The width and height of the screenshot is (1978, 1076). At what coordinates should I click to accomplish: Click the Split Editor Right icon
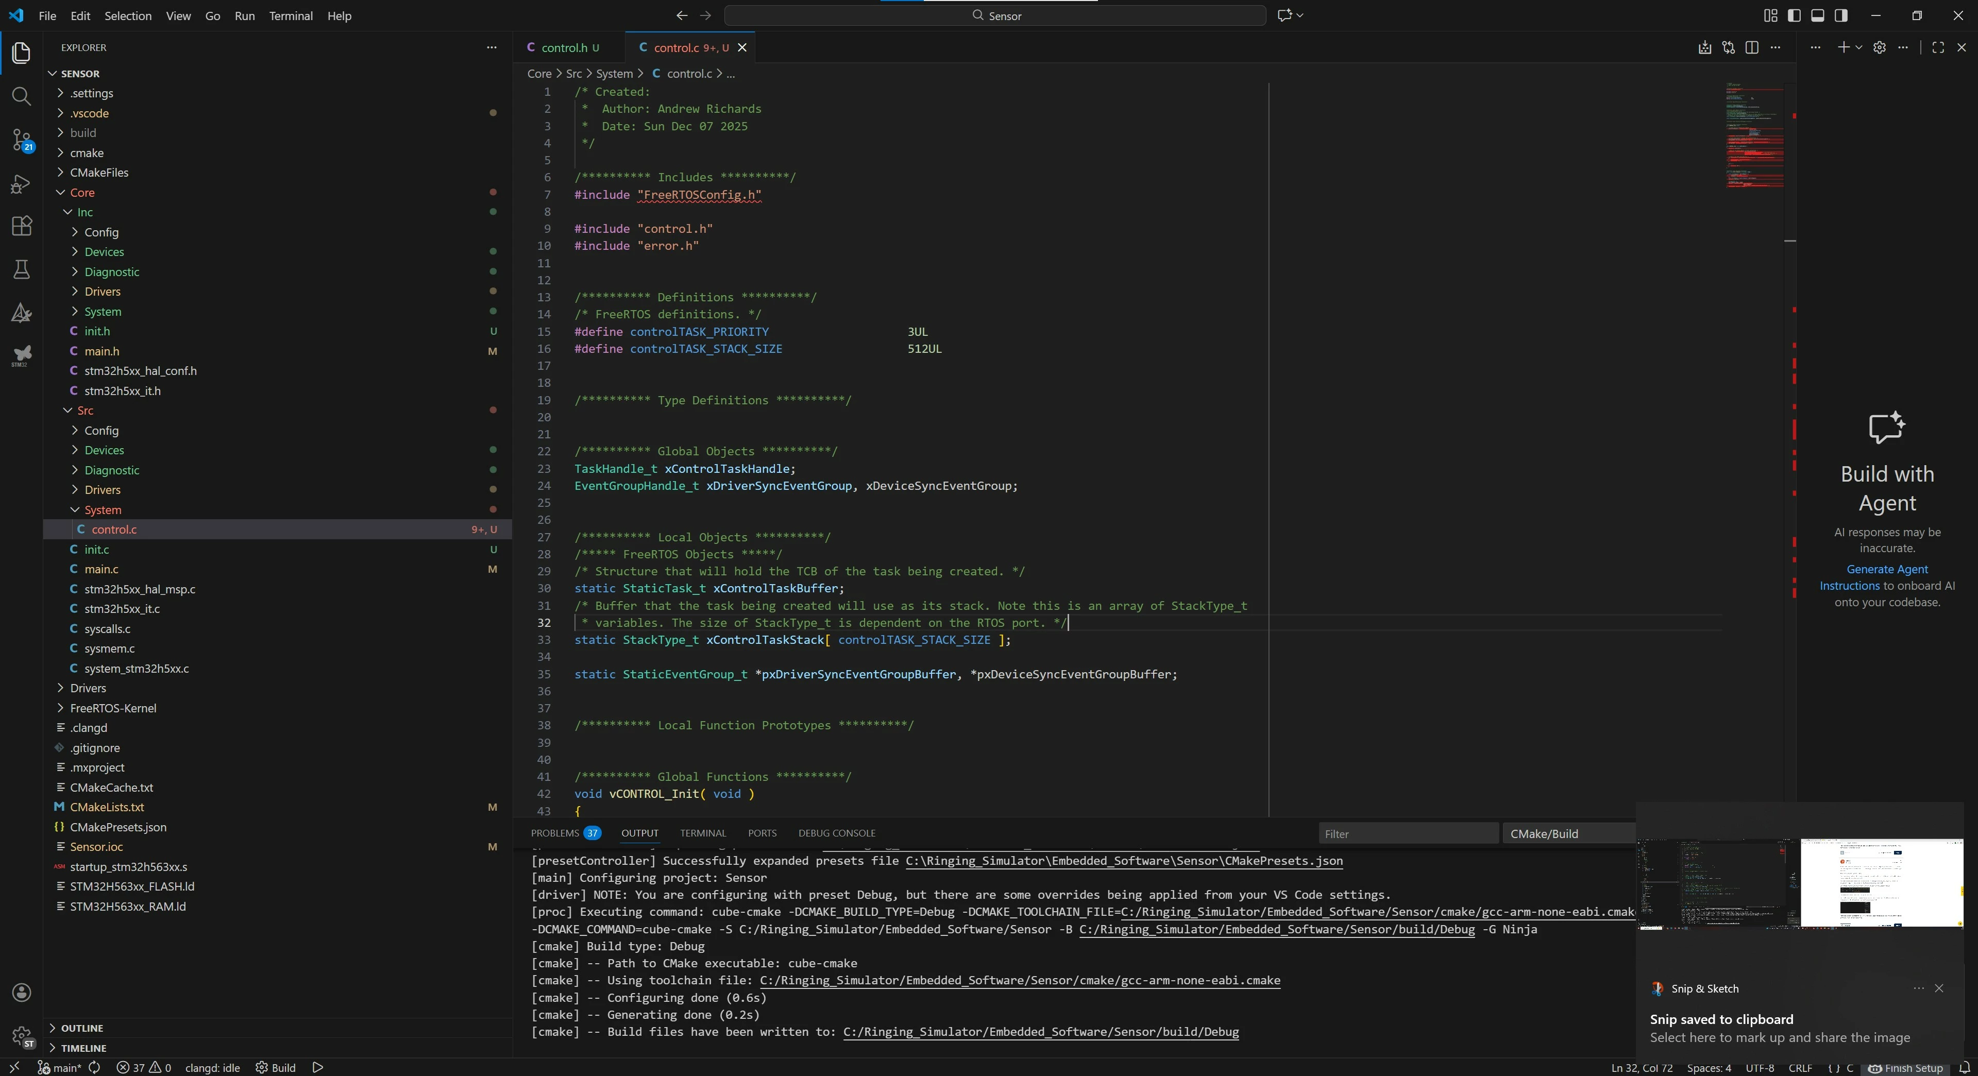click(x=1751, y=47)
